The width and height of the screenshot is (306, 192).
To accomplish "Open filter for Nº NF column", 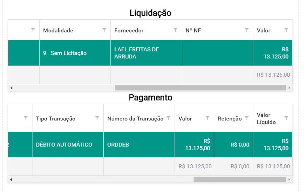I will point(247,30).
